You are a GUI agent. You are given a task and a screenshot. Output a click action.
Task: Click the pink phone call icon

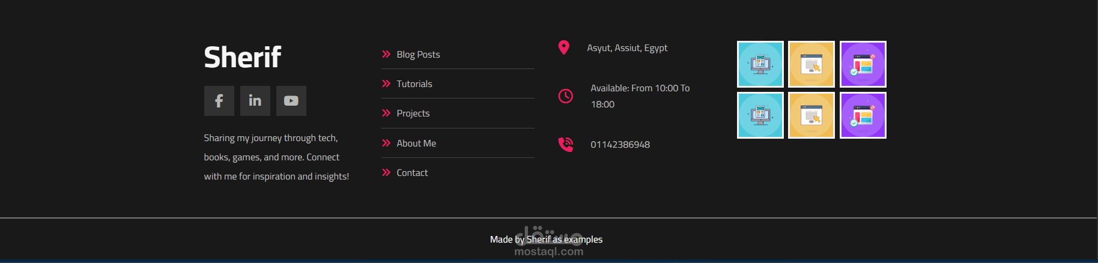(566, 145)
